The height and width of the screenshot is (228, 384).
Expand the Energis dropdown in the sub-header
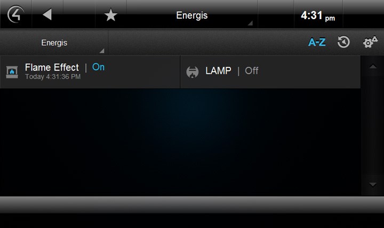[x=54, y=43]
